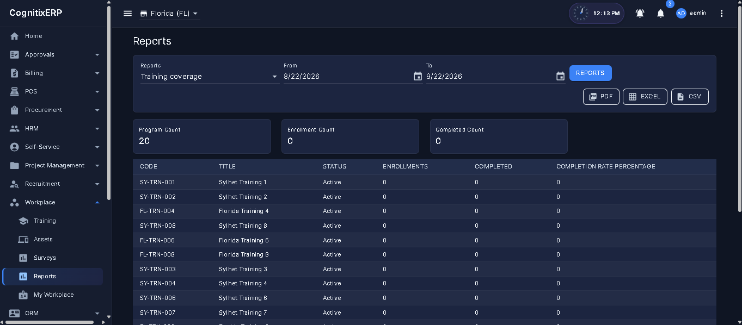Open My Workplace menu item

tap(53, 295)
